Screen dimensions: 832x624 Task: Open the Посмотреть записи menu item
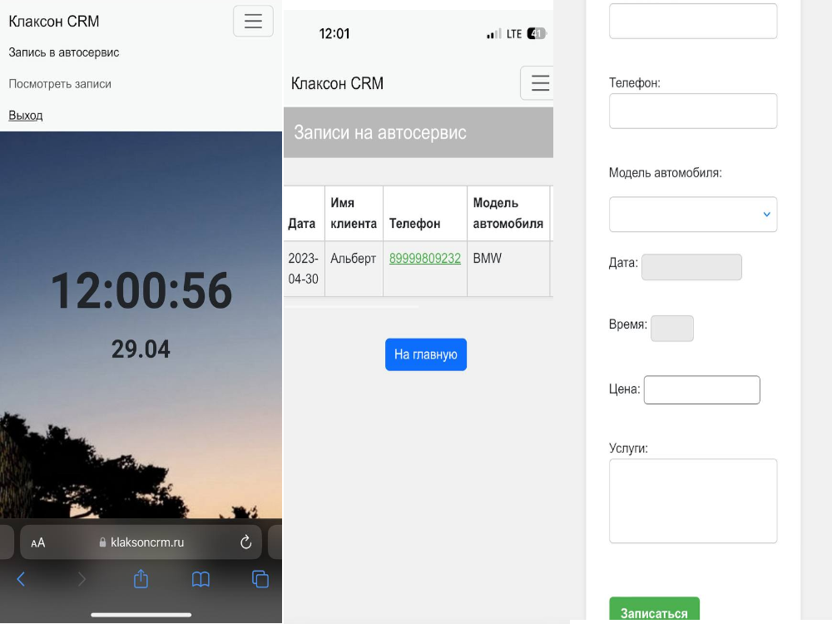pos(60,84)
